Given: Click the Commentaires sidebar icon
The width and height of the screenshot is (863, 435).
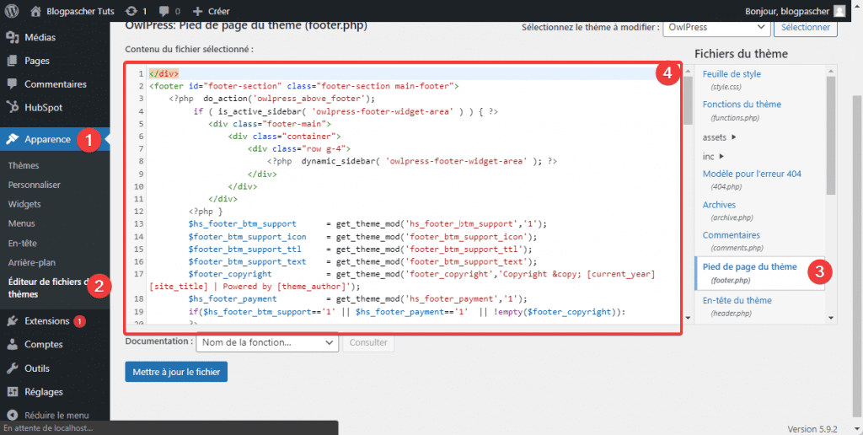Looking at the screenshot, I should [12, 84].
